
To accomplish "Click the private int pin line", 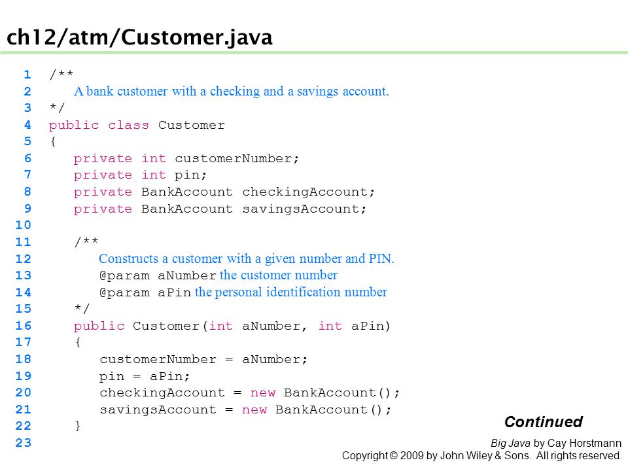I will [x=140, y=175].
